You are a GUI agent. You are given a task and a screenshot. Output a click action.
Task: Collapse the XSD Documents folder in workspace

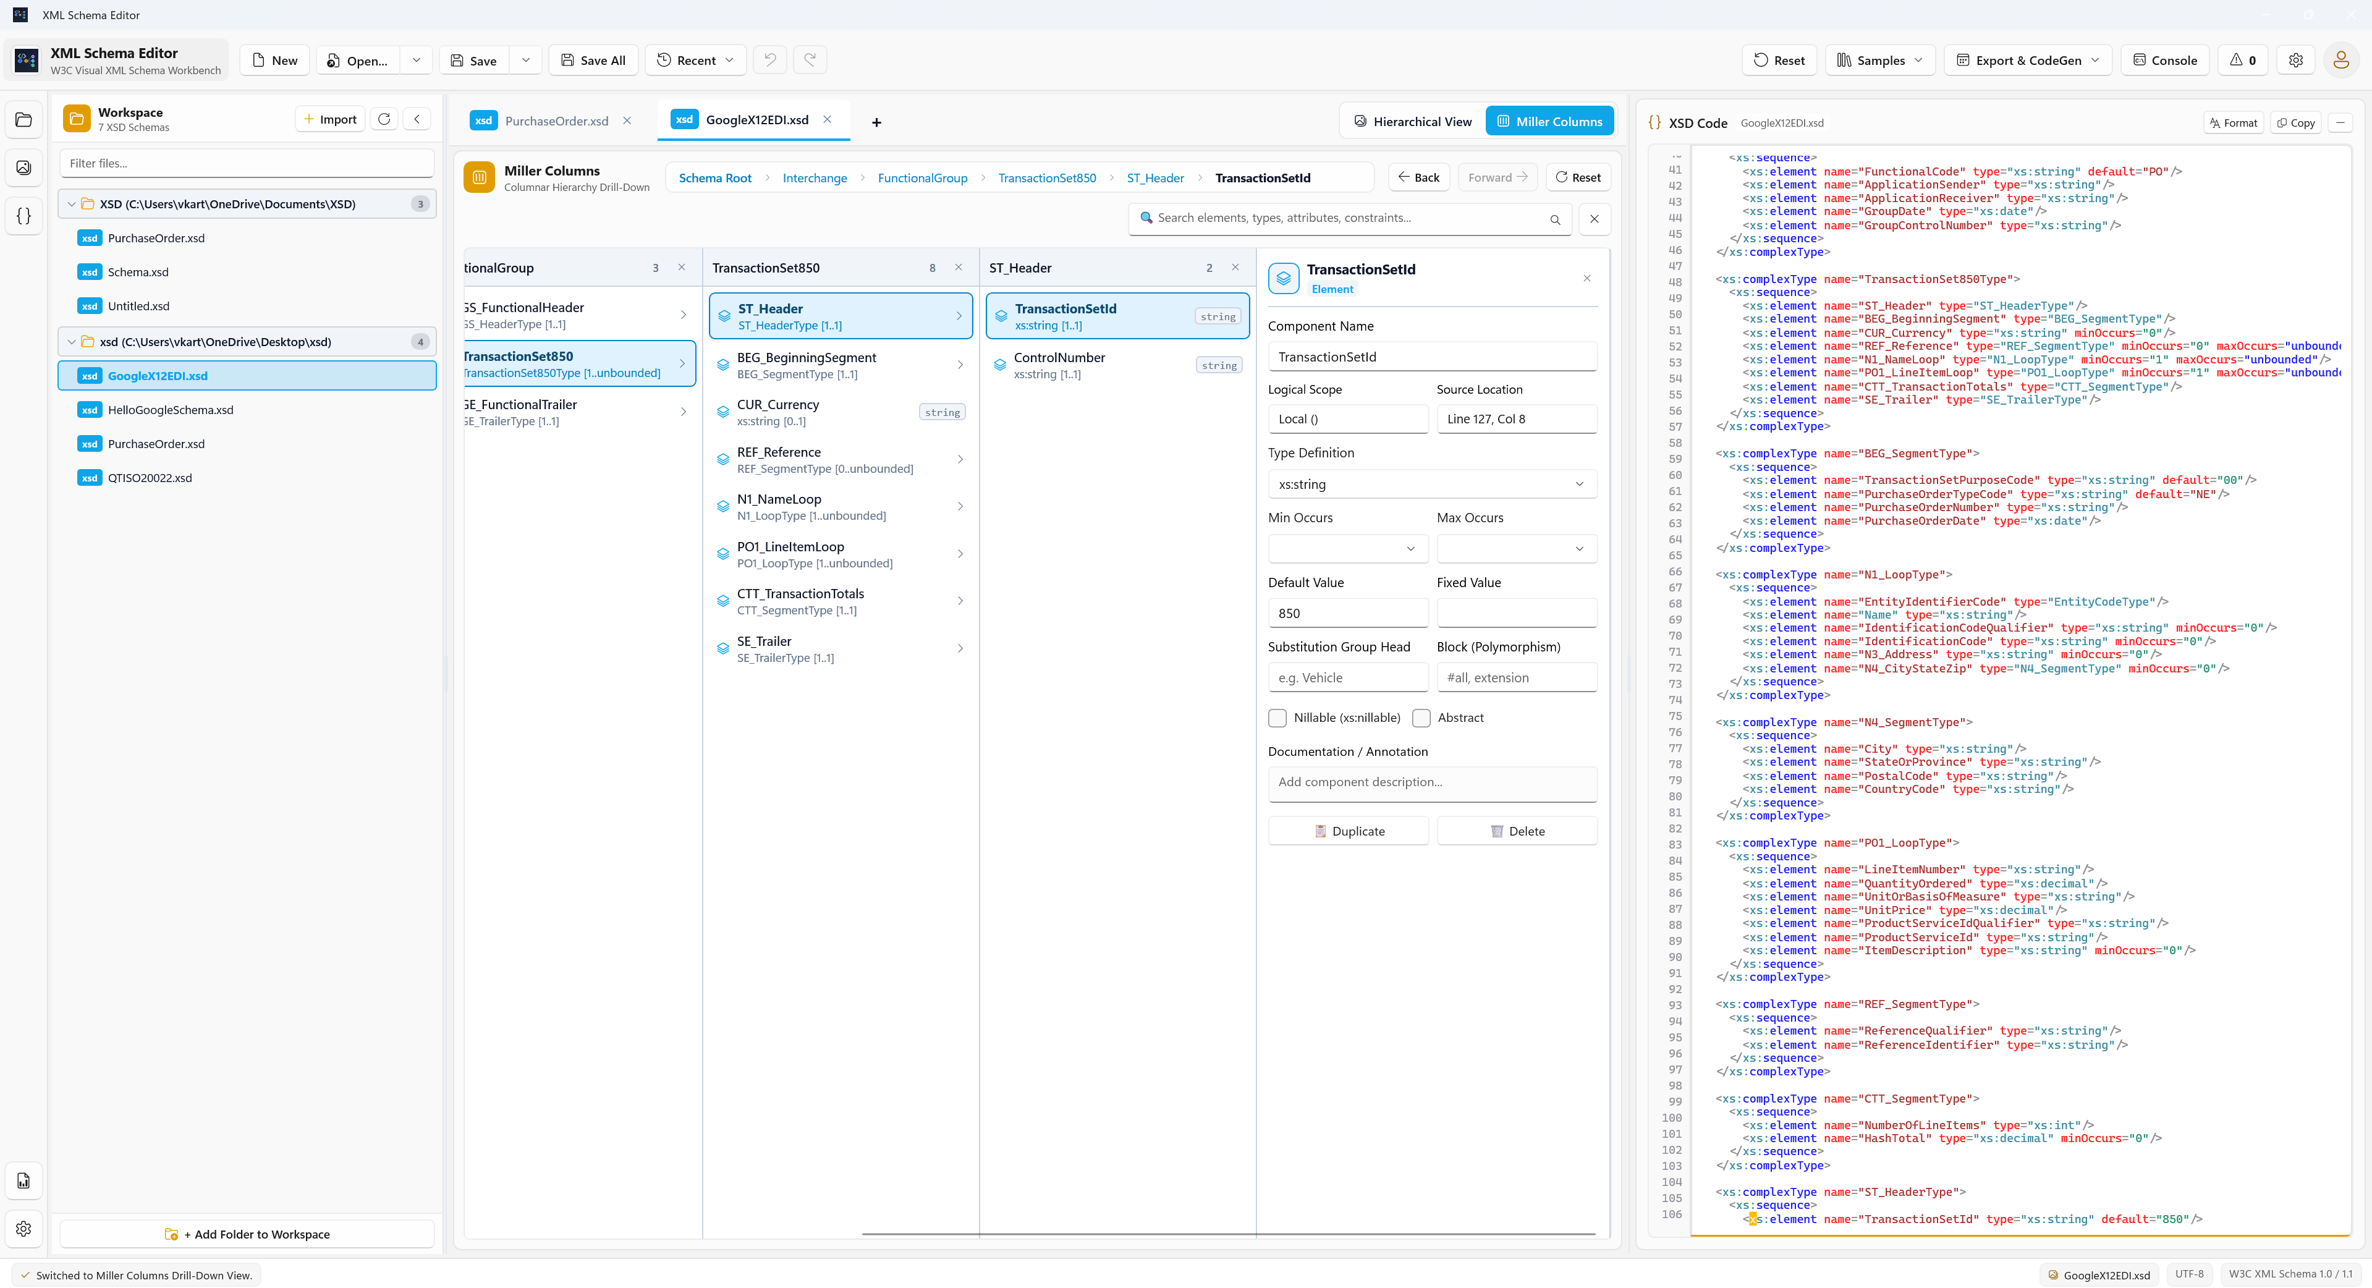coord(72,205)
